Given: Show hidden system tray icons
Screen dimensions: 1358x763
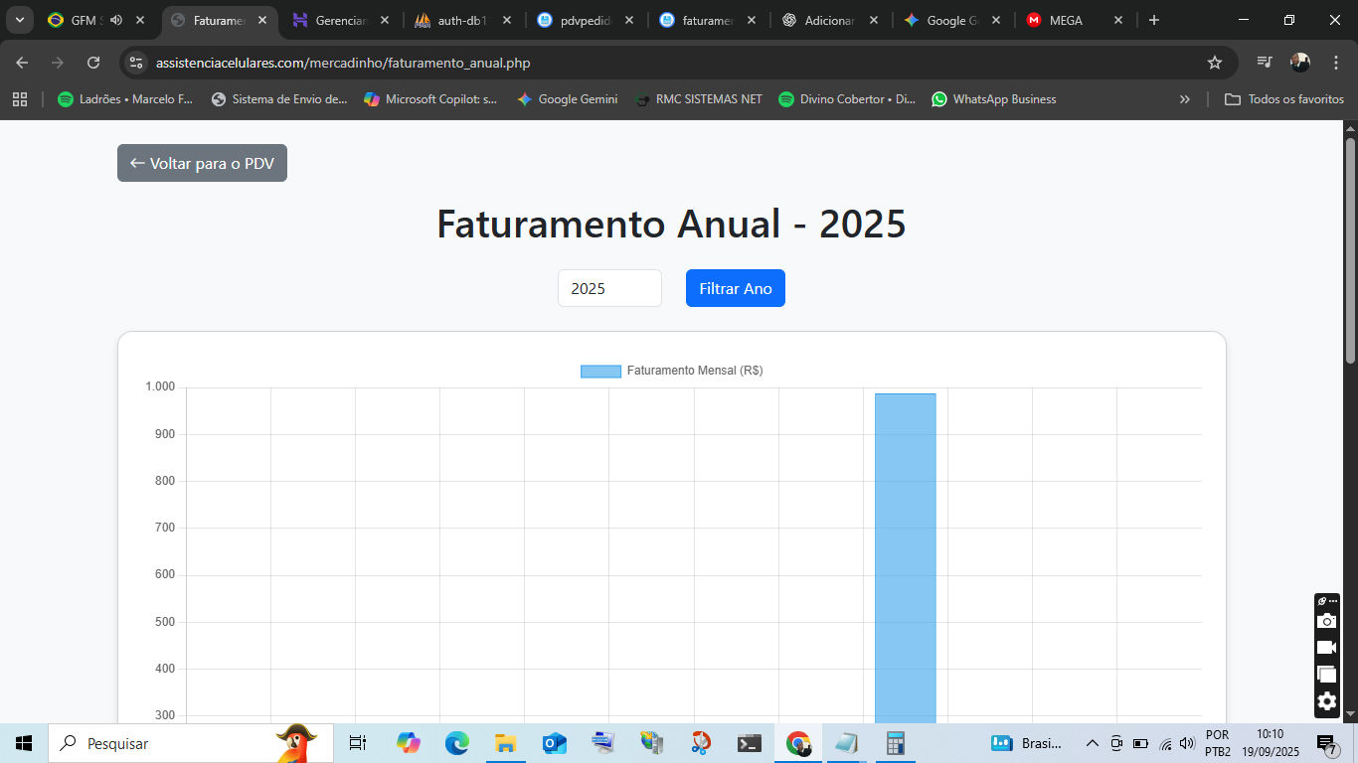Looking at the screenshot, I should click(x=1092, y=743).
